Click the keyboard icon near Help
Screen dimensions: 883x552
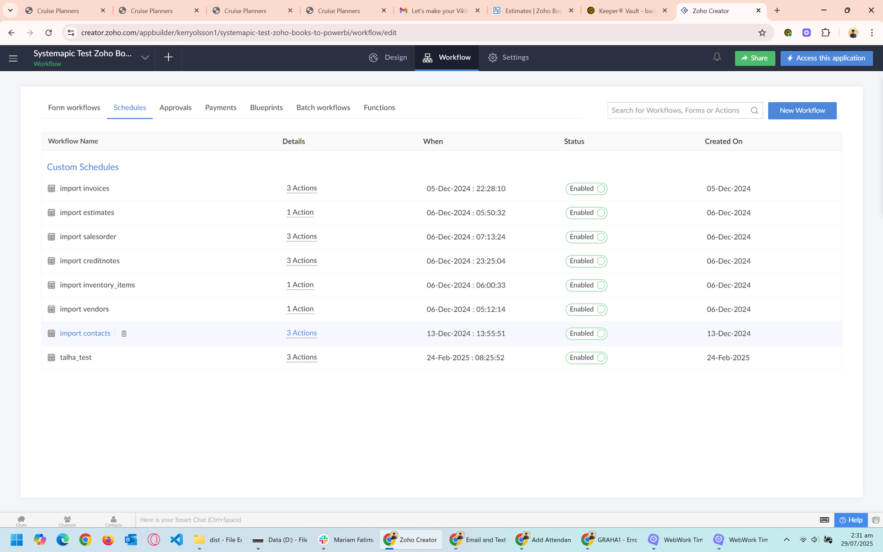click(825, 520)
